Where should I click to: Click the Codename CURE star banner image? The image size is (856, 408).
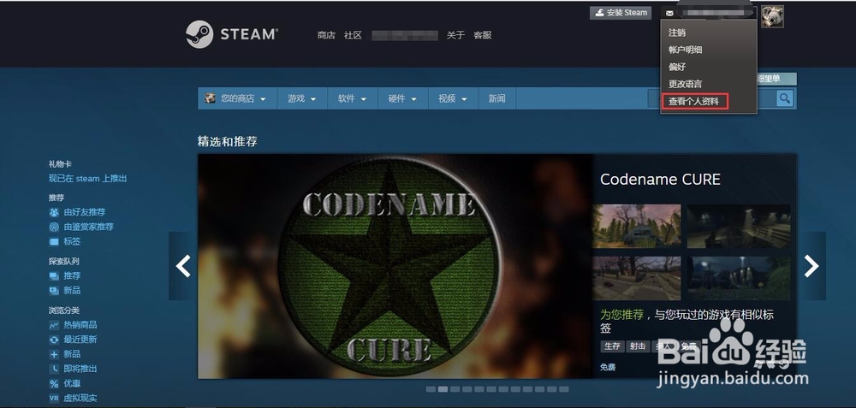395,266
